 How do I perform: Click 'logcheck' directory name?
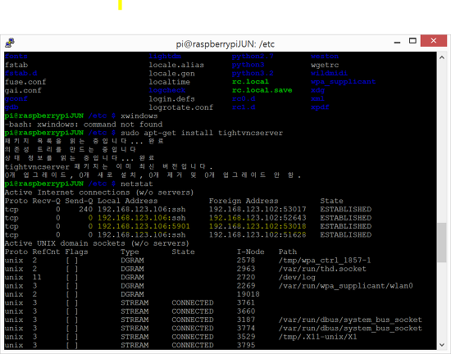[x=167, y=90]
